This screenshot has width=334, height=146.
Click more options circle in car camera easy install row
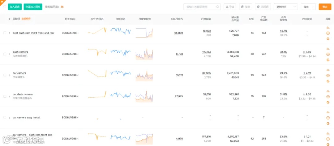tap(328, 118)
